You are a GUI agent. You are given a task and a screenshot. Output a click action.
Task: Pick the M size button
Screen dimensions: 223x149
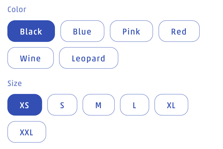coord(99,105)
